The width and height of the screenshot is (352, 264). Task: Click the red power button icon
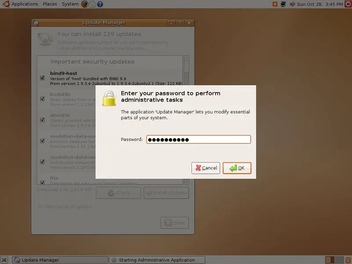click(348, 4)
